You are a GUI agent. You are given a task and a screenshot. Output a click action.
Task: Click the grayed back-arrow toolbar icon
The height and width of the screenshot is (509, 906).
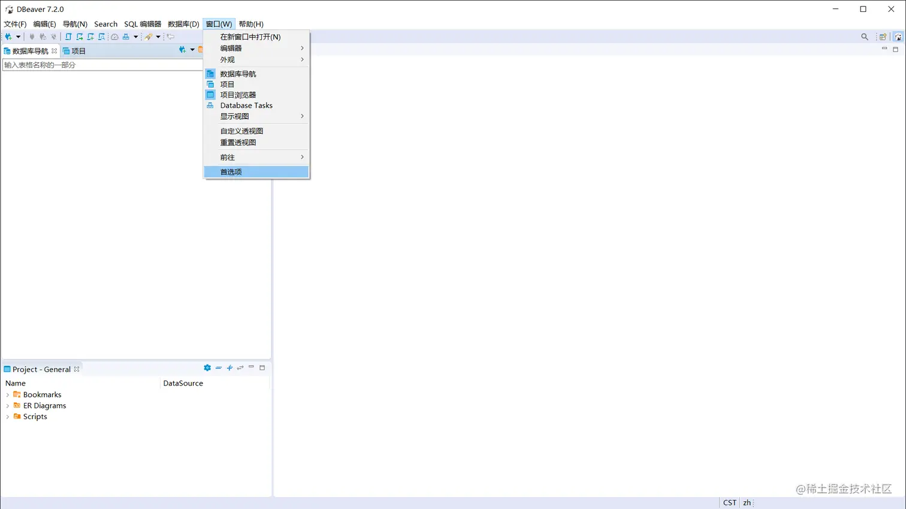[x=171, y=37]
